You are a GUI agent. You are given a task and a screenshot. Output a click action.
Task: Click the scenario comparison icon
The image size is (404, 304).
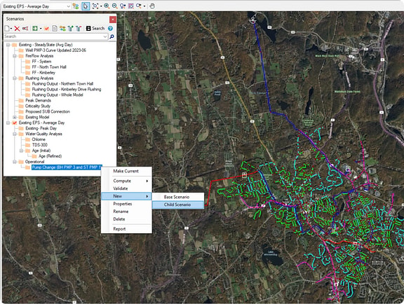pos(62,28)
